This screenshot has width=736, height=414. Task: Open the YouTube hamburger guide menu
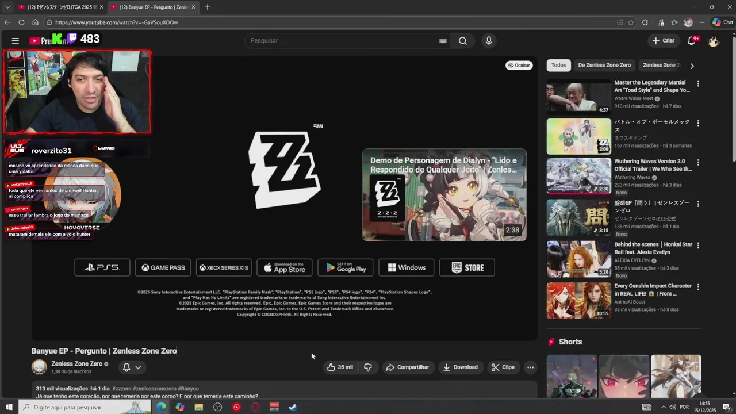click(16, 41)
